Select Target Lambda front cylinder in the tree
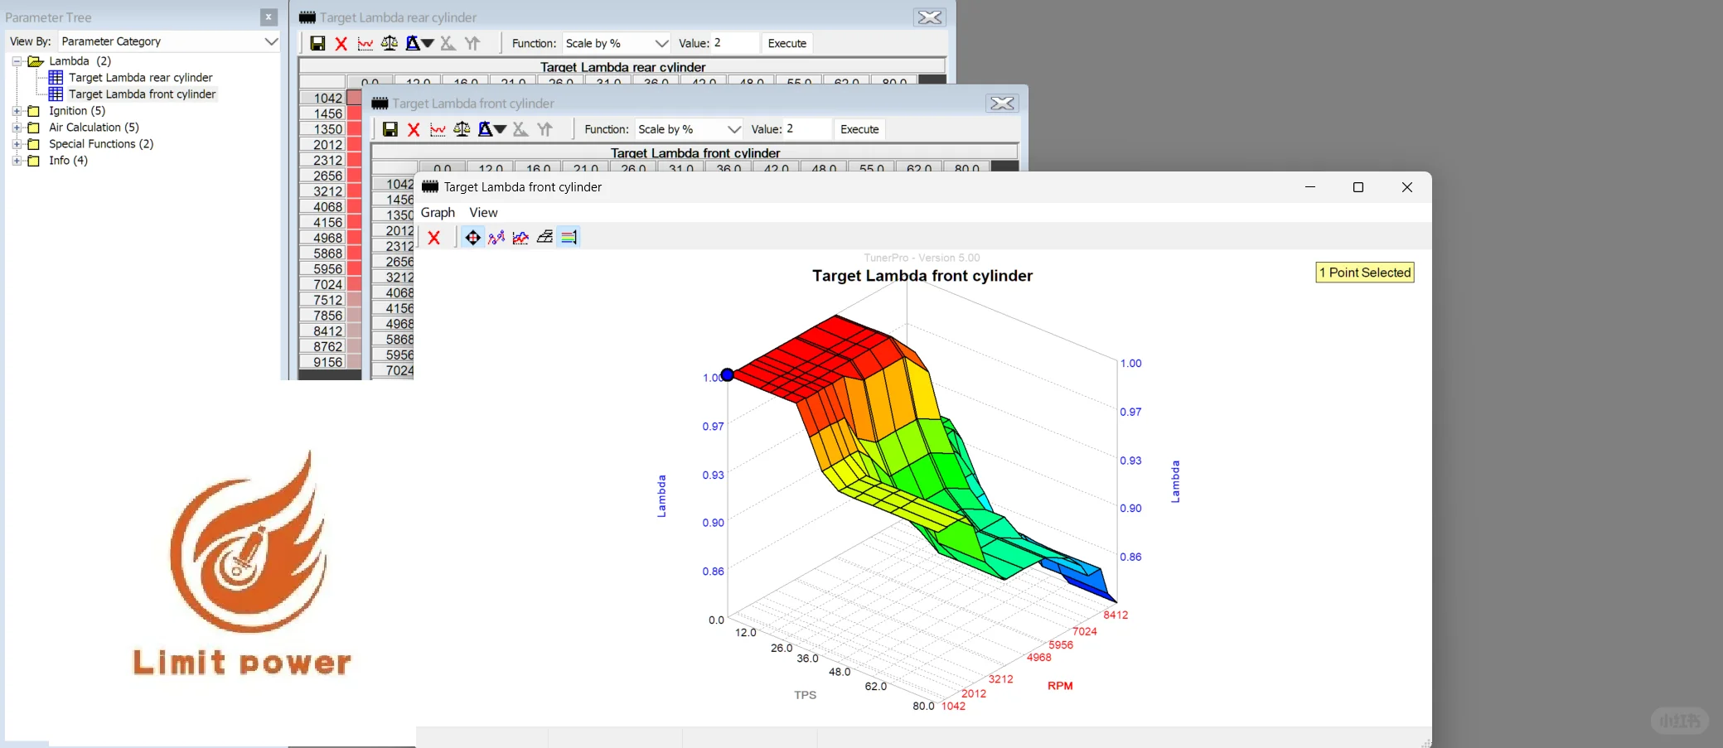The height and width of the screenshot is (748, 1723). coord(143,94)
